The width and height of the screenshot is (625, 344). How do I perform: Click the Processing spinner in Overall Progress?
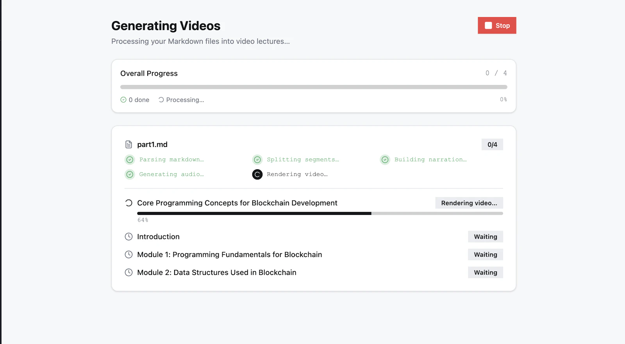pyautogui.click(x=161, y=100)
